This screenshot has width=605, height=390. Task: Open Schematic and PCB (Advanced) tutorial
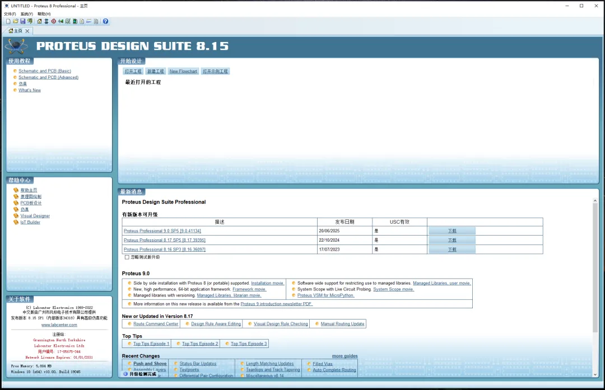coord(49,77)
